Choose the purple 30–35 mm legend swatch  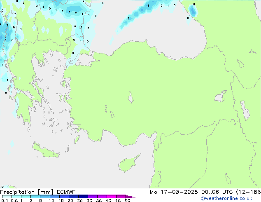pos(92,197)
